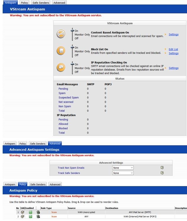Click Content Based Antispam slider handle
187x221 pixels.
click(72, 30)
